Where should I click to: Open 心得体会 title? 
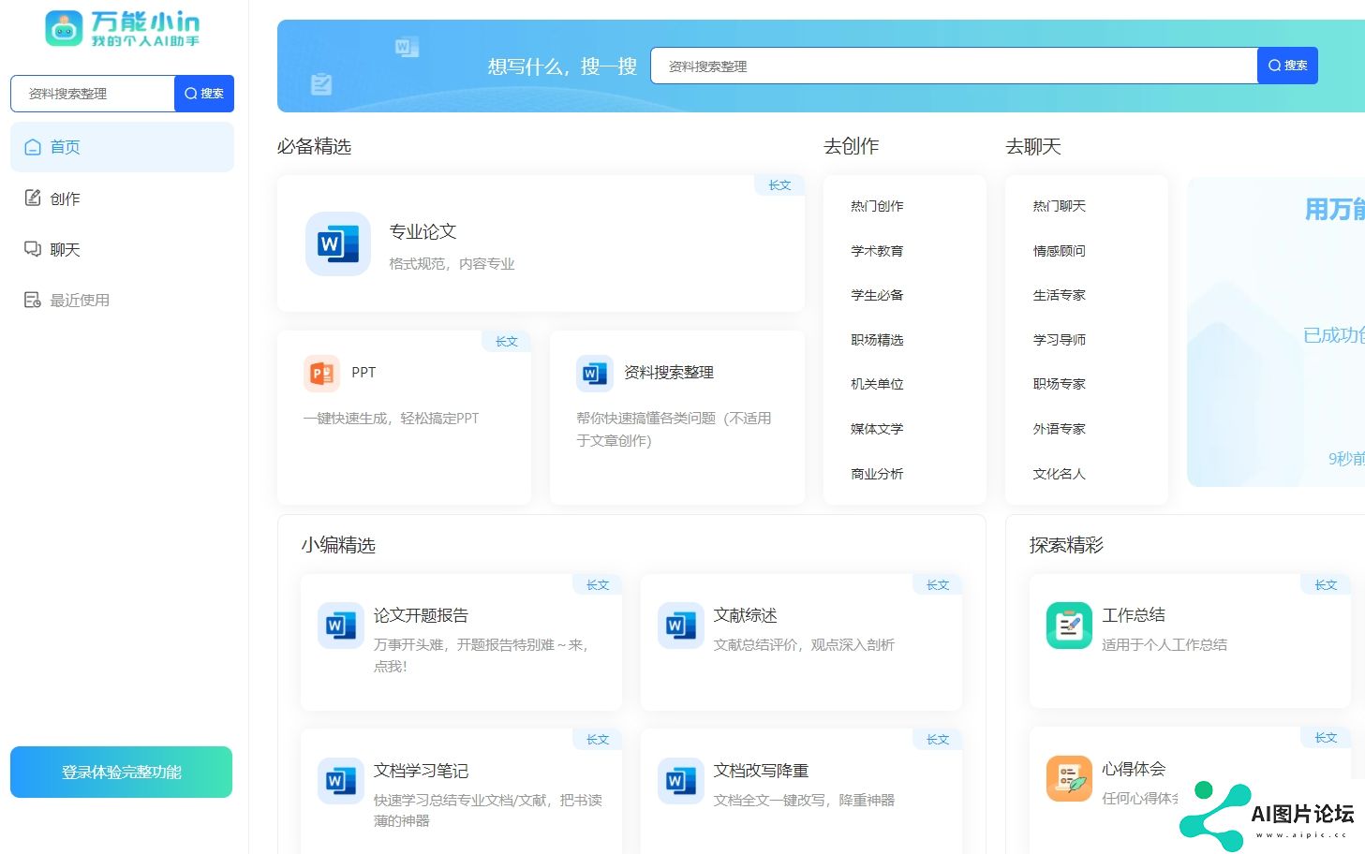coord(1134,769)
